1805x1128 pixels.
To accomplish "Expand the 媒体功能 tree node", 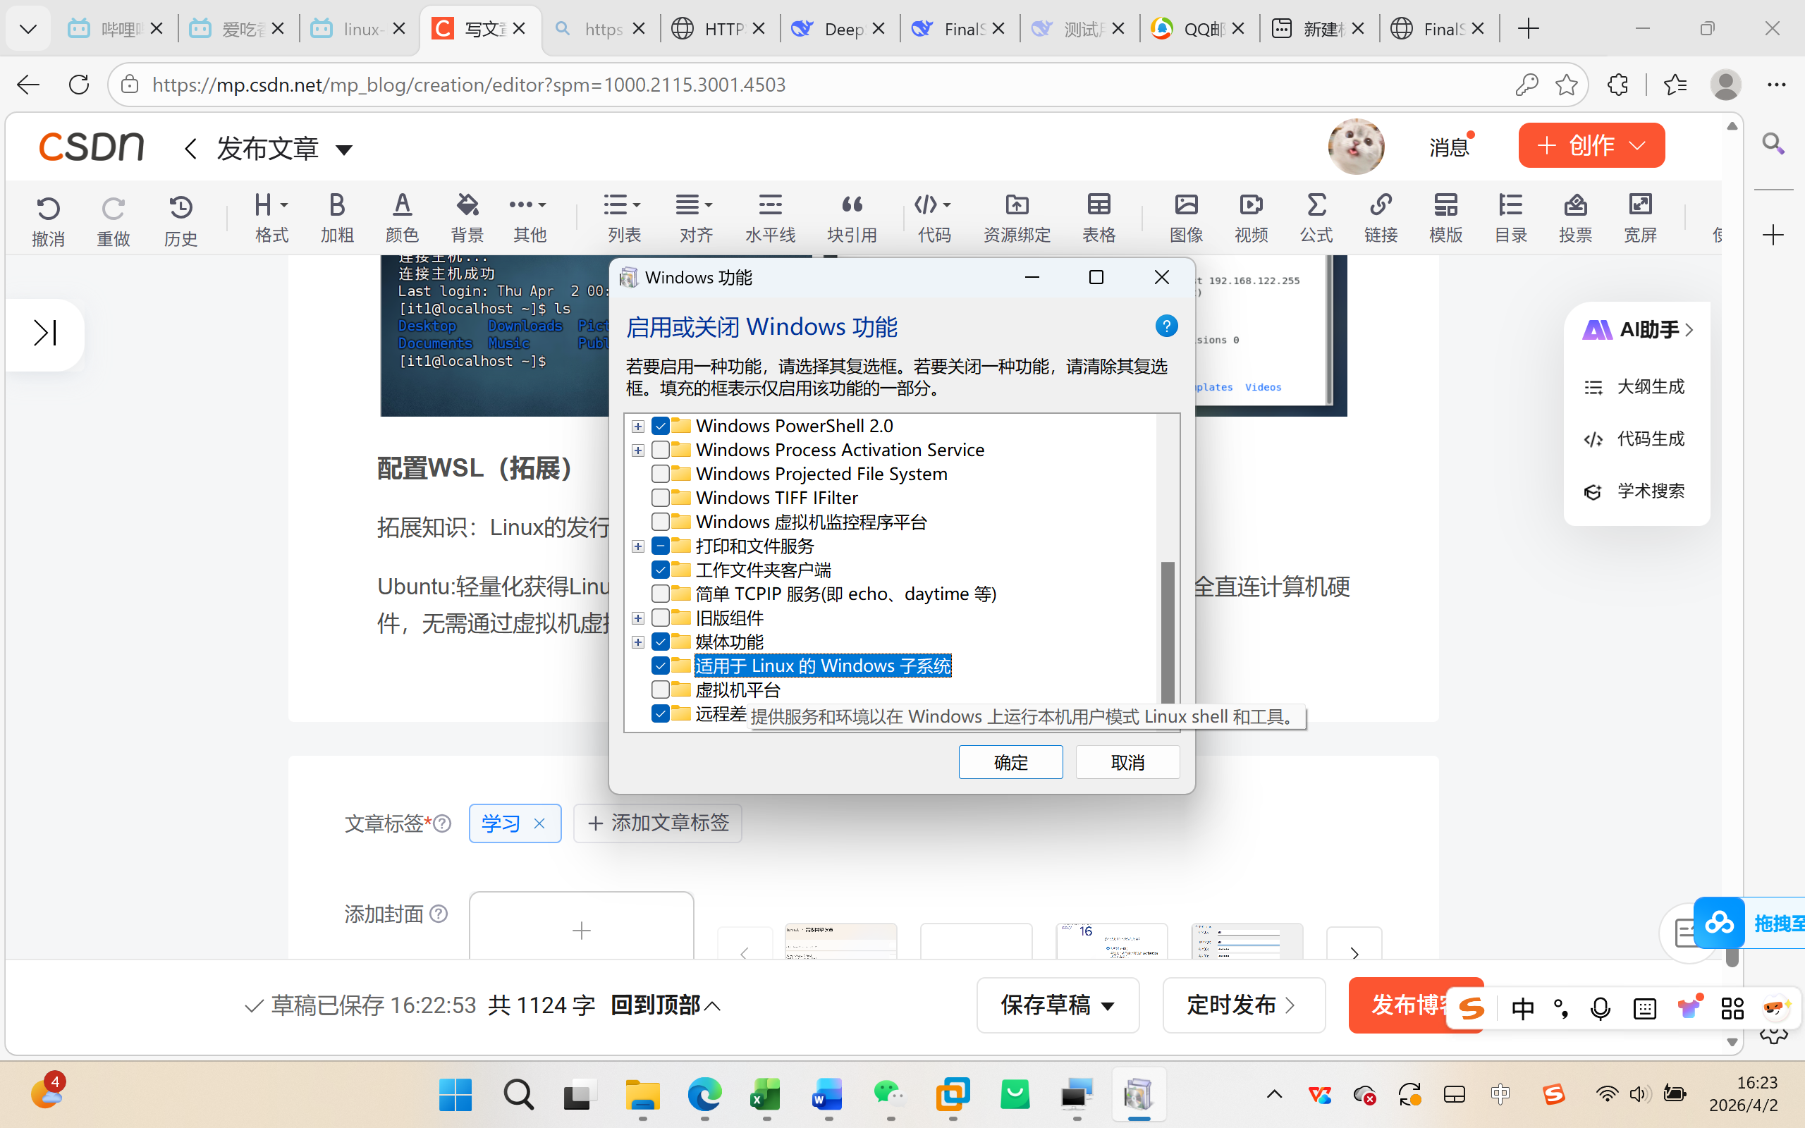I will tap(637, 642).
